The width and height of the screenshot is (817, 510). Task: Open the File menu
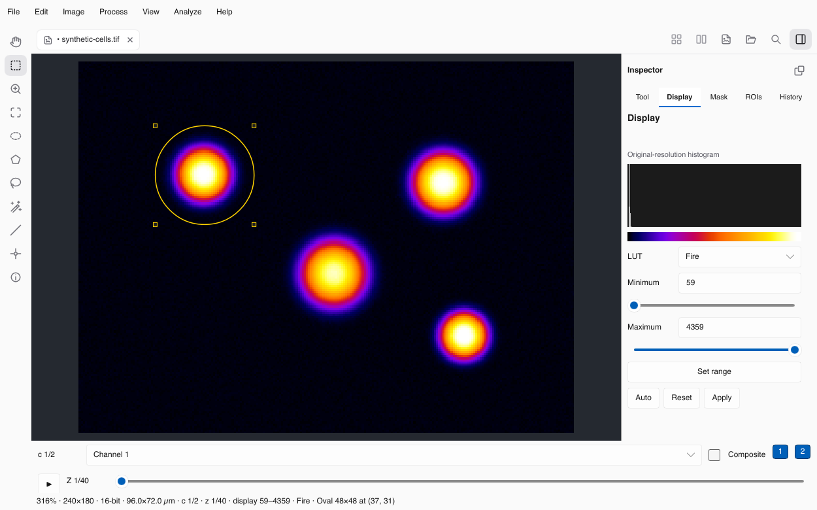(x=14, y=12)
